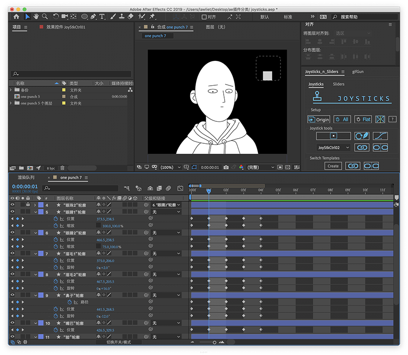Toggle visibility of layer 10 嘴巴 轮廓

click(13, 323)
